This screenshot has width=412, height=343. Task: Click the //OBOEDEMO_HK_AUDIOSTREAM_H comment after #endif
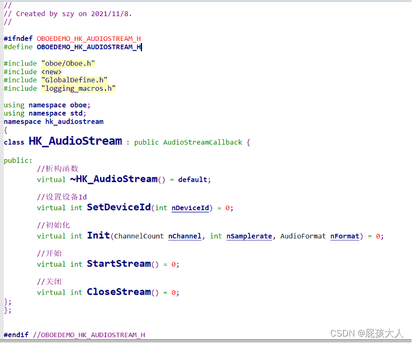pyautogui.click(x=89, y=335)
